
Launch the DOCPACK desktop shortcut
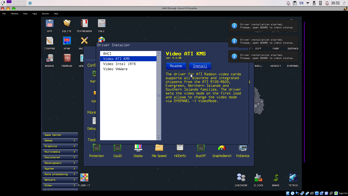[293, 48]
